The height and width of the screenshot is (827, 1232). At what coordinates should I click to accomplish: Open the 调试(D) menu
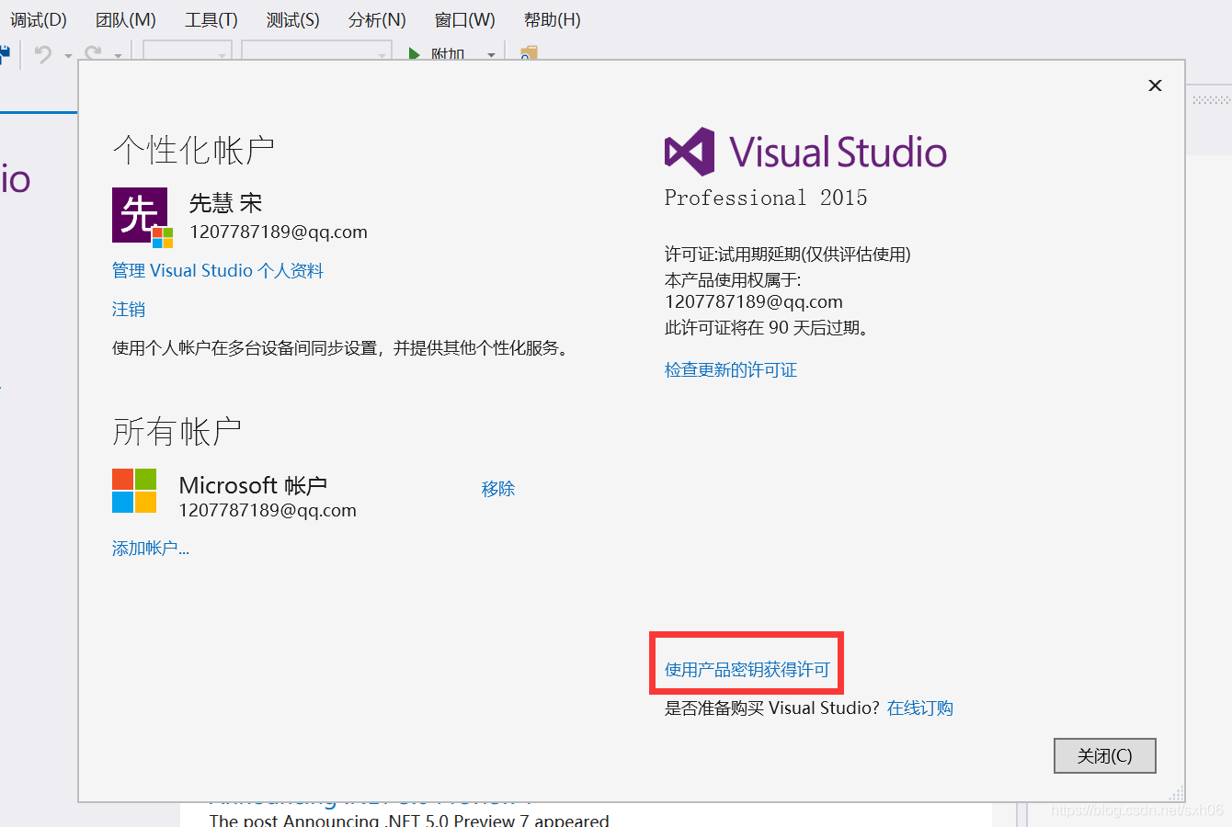(x=39, y=19)
